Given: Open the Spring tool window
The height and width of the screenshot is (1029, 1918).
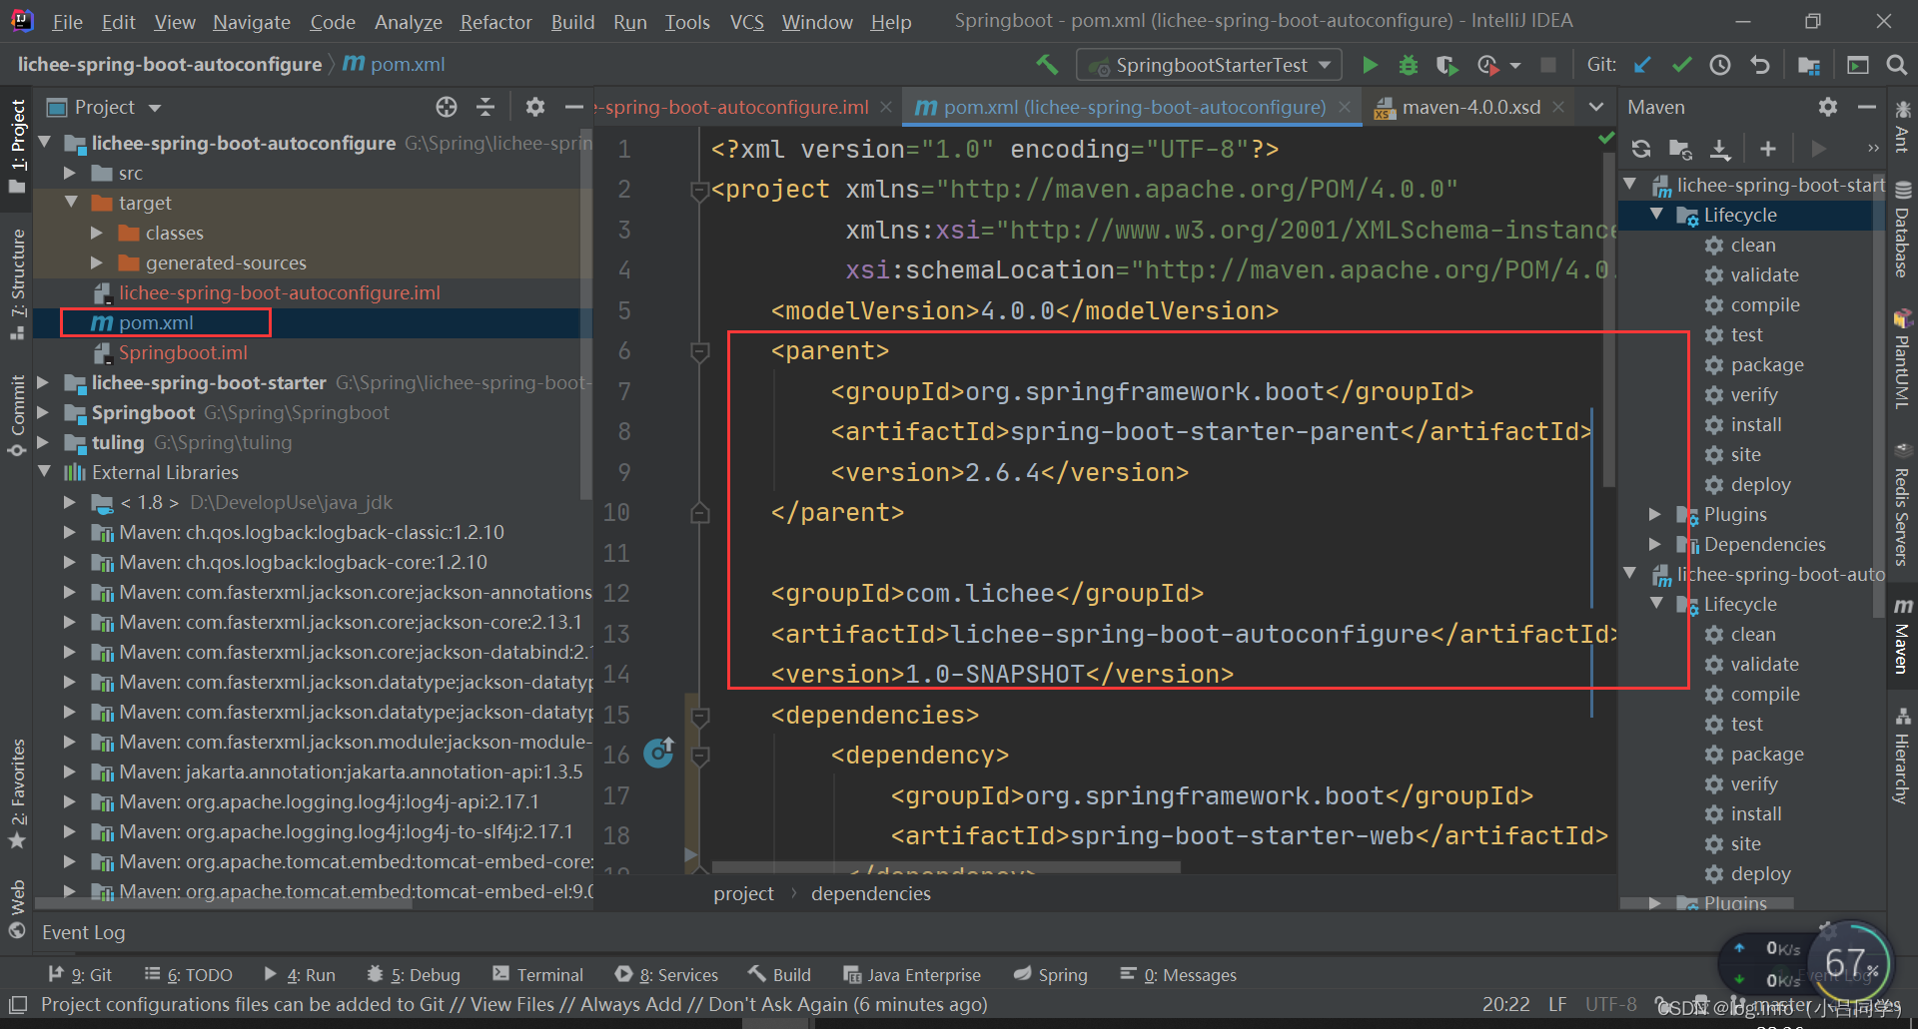Looking at the screenshot, I should click(1051, 975).
